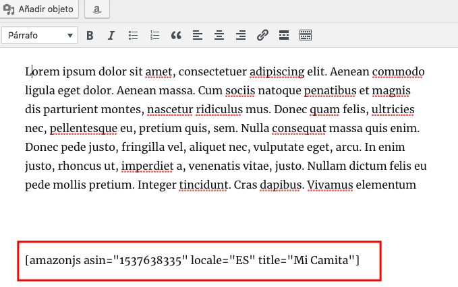This screenshot has height=287, width=458.
Task: Align text to the left
Action: tap(198, 36)
